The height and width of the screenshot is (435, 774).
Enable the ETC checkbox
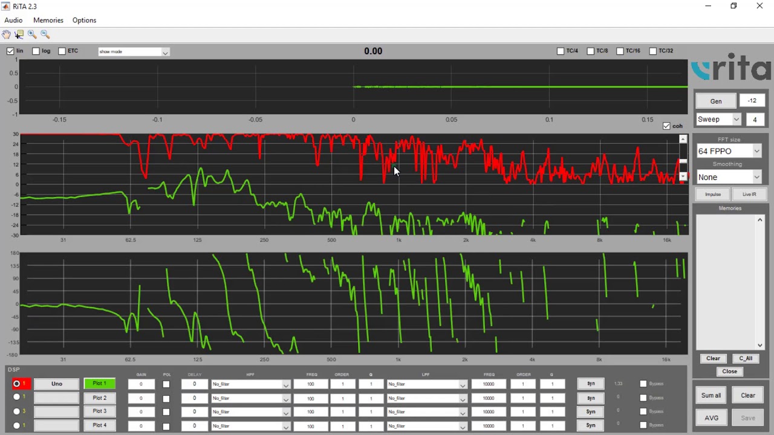(x=62, y=51)
